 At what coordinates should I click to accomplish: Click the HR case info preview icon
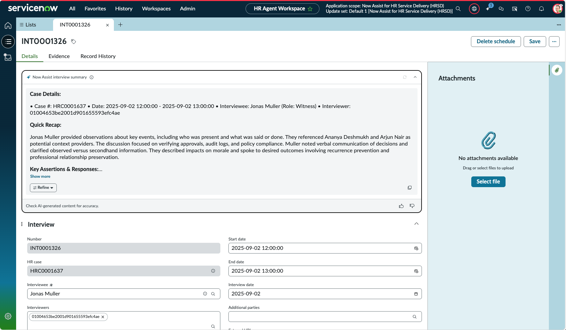(213, 271)
